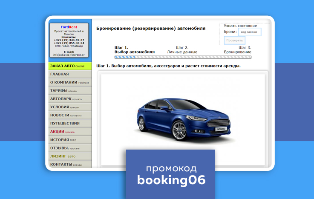Open АКЦИИ проката page
The width and height of the screenshot is (314, 199).
coord(70,132)
